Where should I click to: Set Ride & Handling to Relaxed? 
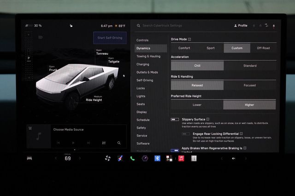(197, 86)
